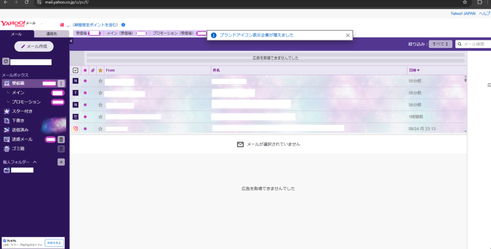This screenshot has width=491, height=249.
Task: Open the browser extensions icon
Action: pyautogui.click(x=479, y=2)
